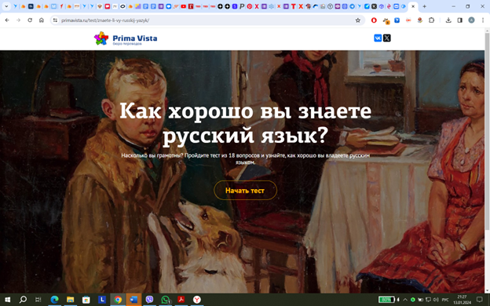Click the address bar URL field

point(207,20)
